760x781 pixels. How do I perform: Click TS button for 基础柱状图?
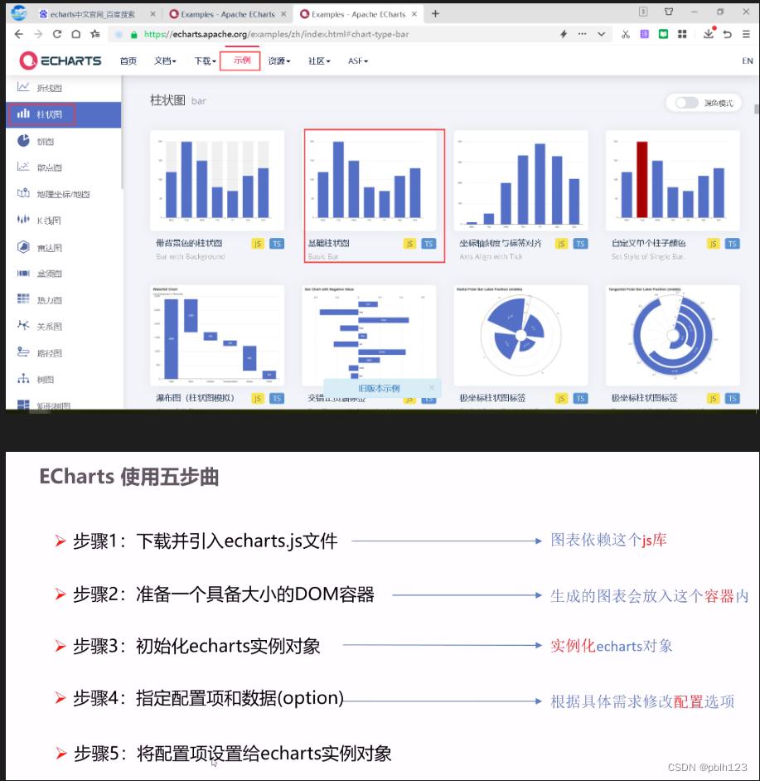[x=428, y=244]
